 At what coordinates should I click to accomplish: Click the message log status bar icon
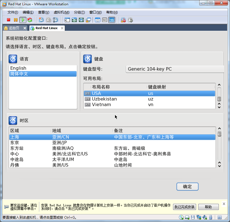[x=220, y=218]
